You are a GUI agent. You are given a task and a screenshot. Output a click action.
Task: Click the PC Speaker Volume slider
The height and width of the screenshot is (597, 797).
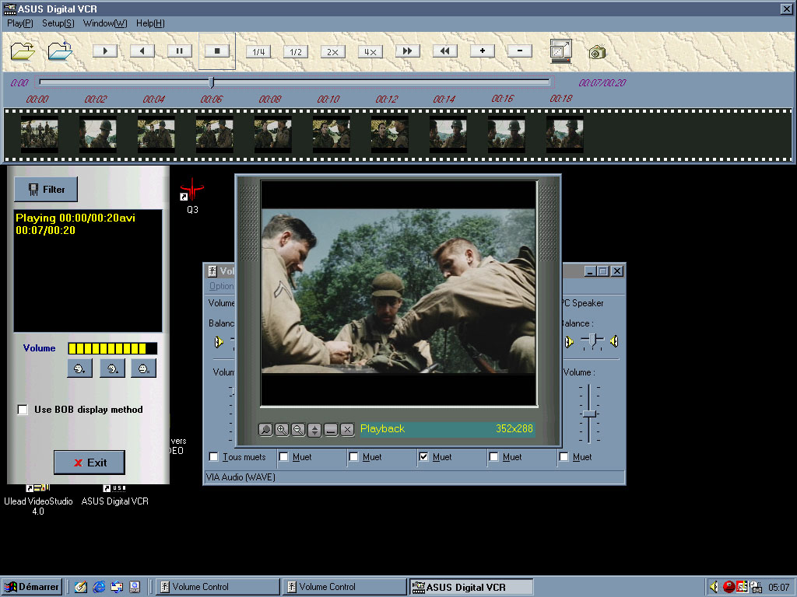click(589, 414)
